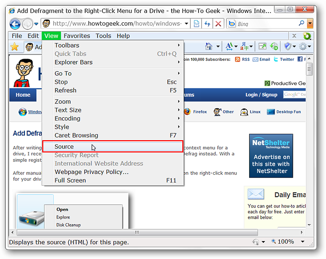Expand the Style submenu

(x=113, y=127)
